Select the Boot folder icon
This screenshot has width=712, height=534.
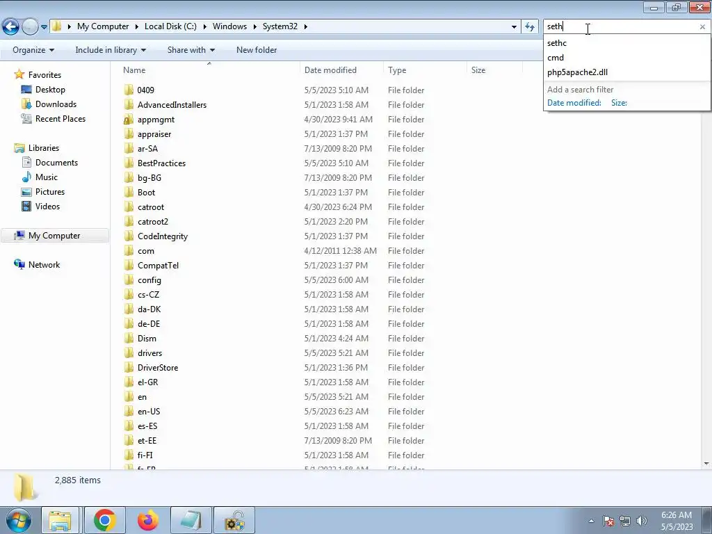click(129, 192)
